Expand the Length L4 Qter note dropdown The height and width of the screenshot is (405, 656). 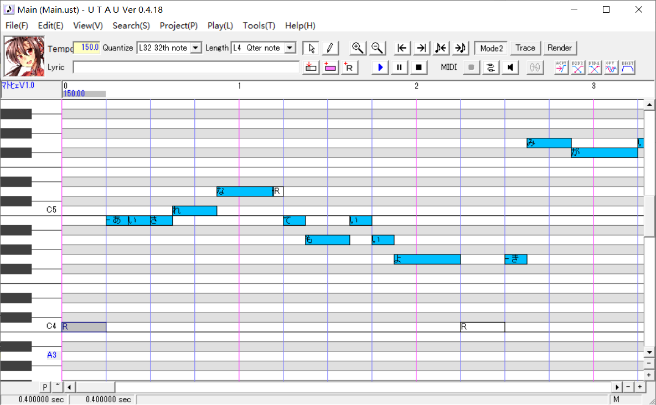(x=290, y=48)
